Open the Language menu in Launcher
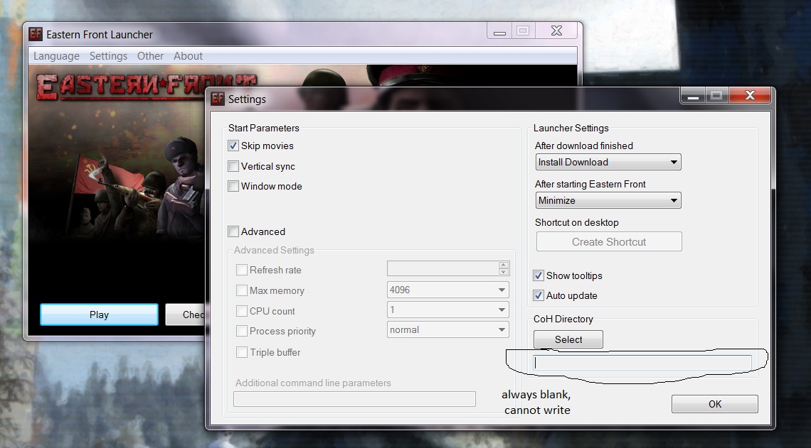This screenshot has width=811, height=448. tap(56, 56)
